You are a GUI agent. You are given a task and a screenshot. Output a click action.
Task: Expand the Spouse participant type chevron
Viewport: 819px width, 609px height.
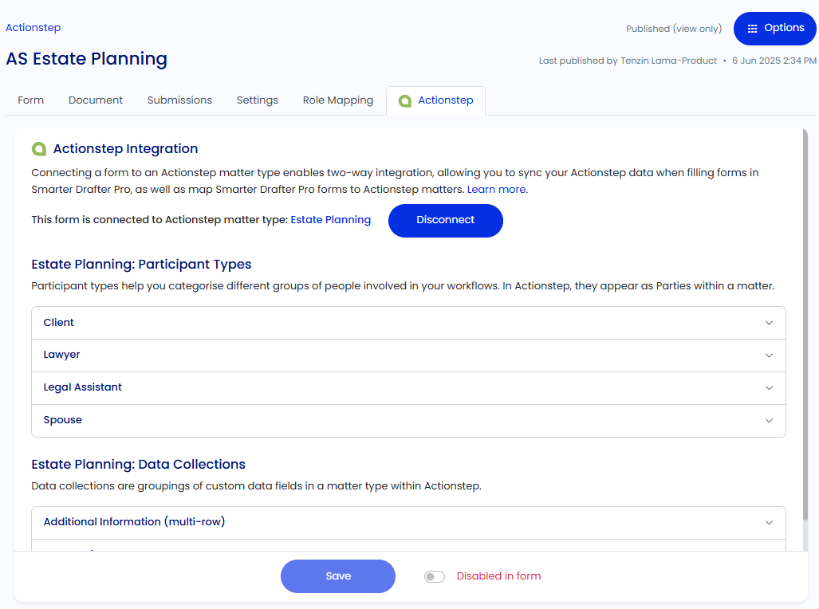[769, 420]
